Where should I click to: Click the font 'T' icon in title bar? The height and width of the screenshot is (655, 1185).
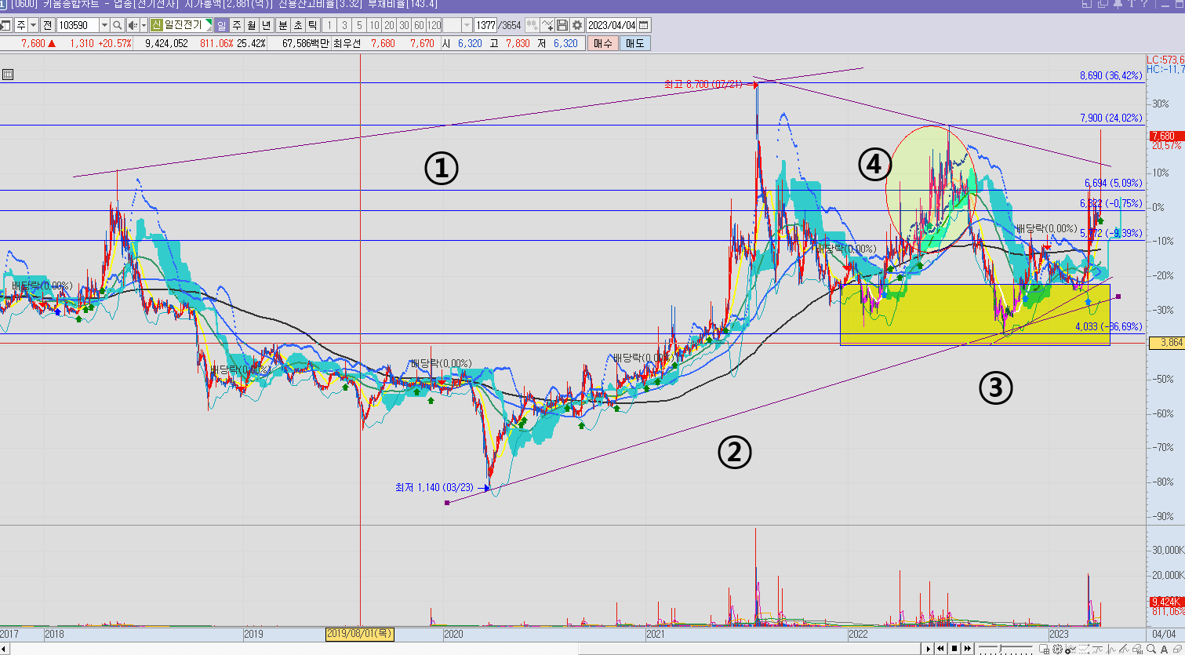pos(1132,4)
